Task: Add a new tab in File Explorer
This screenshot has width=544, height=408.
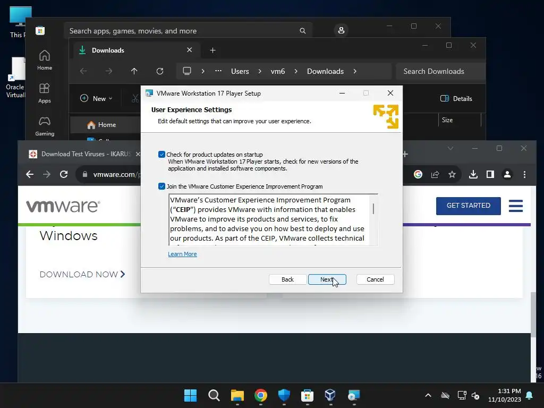Action: coord(212,50)
